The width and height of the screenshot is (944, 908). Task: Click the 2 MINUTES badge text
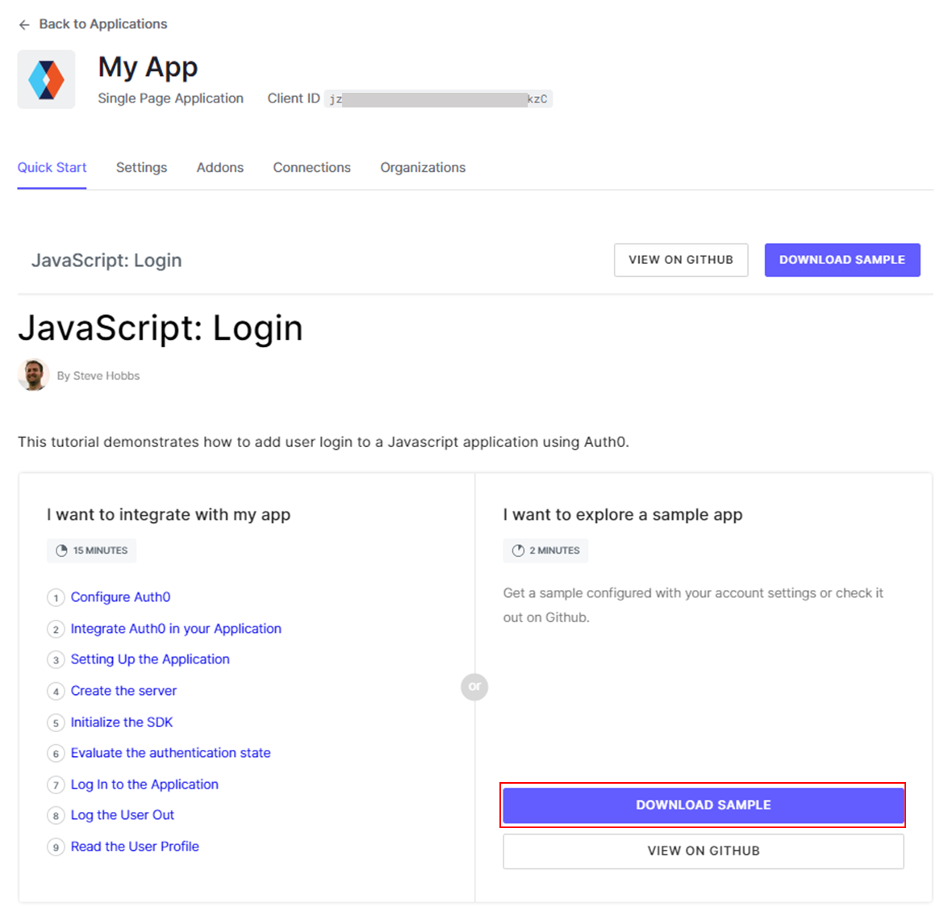[554, 550]
